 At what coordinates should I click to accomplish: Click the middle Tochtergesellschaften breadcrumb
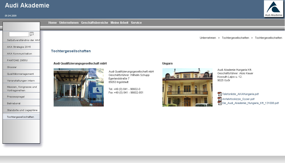[235, 38]
